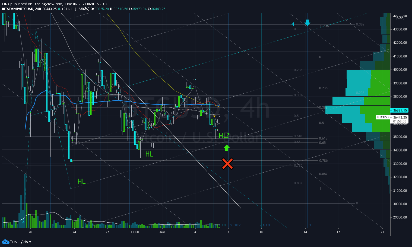
Task: Click the Jun label on time axis
Action: pyautogui.click(x=162, y=232)
